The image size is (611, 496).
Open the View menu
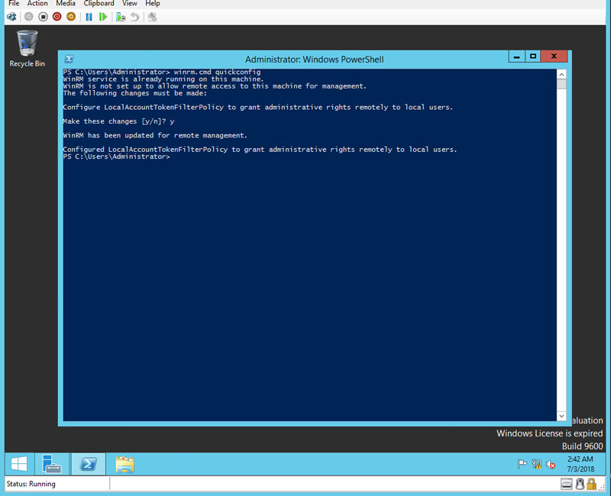coord(130,4)
